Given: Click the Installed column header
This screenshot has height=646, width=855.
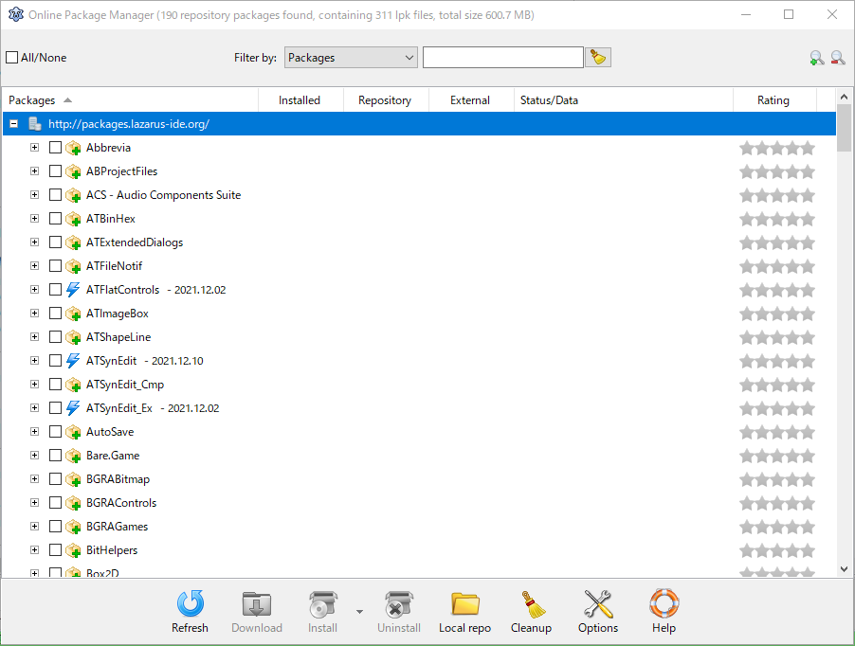Looking at the screenshot, I should click(300, 100).
